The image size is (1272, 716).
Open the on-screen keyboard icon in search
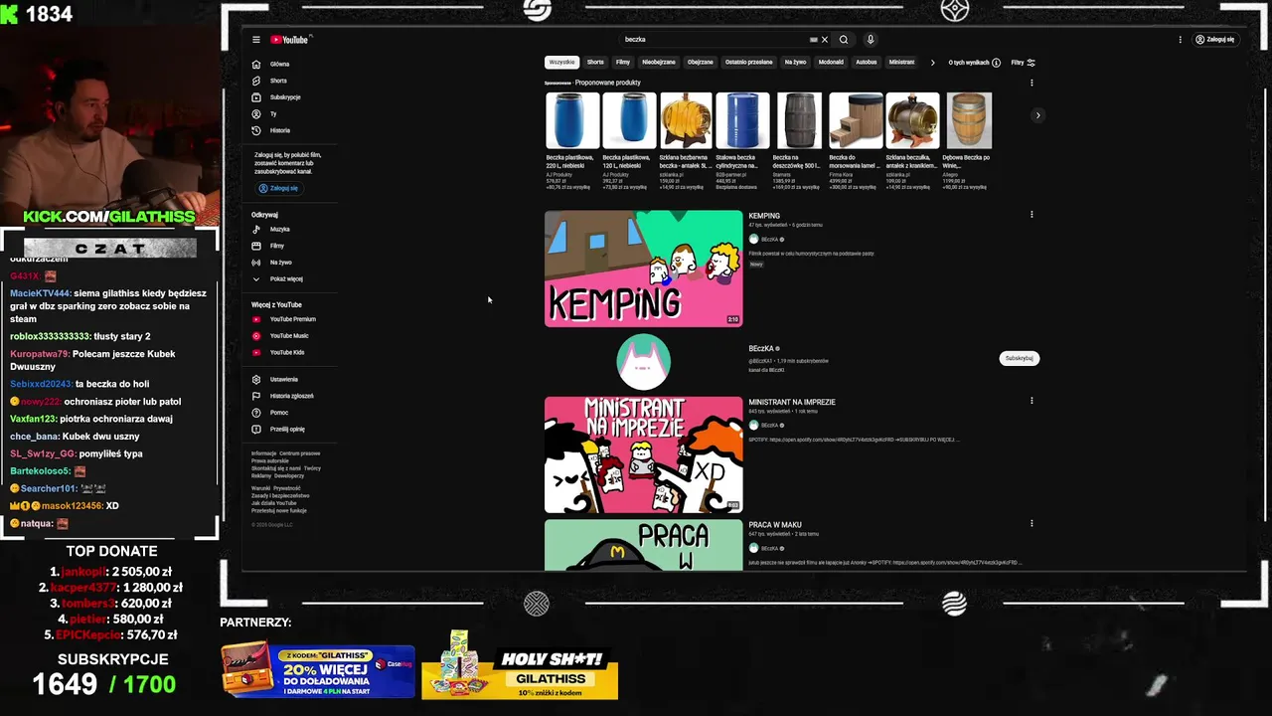click(814, 40)
